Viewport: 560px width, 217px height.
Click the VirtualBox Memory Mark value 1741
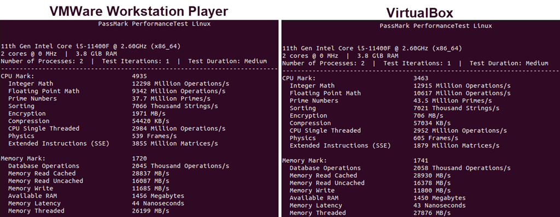point(421,161)
